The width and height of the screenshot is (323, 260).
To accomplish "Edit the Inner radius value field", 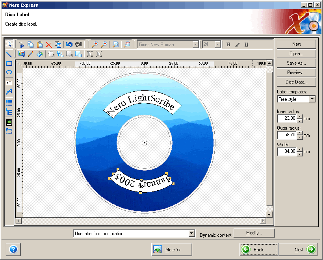I will 288,119.
